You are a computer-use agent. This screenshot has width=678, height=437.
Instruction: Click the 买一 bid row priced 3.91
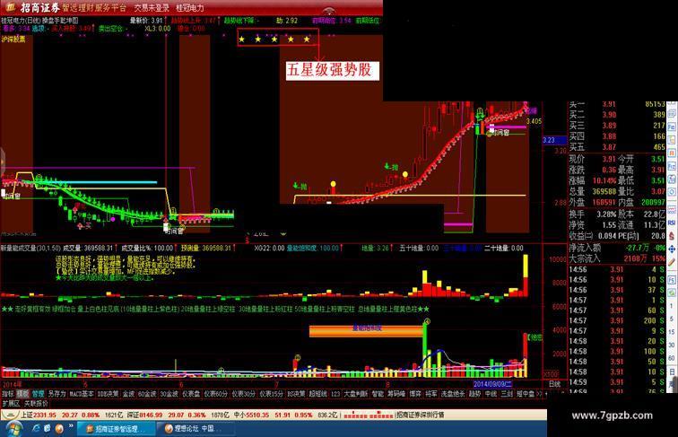[617, 104]
